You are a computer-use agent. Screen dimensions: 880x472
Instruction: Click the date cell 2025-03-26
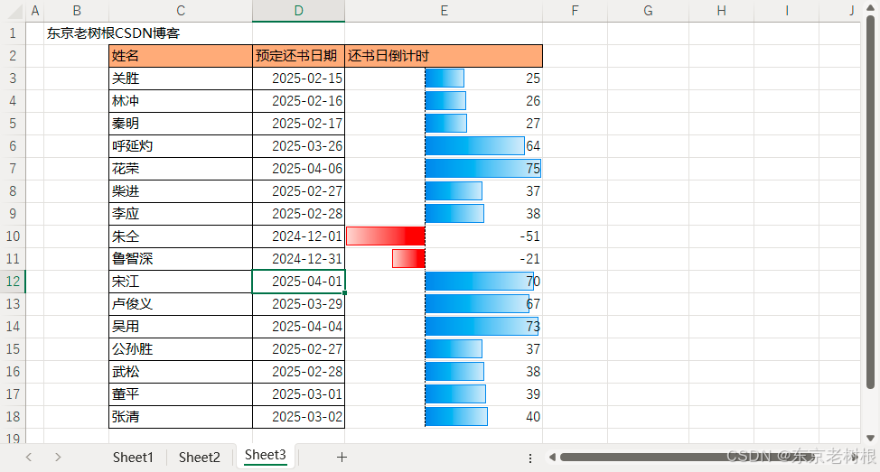tap(298, 146)
